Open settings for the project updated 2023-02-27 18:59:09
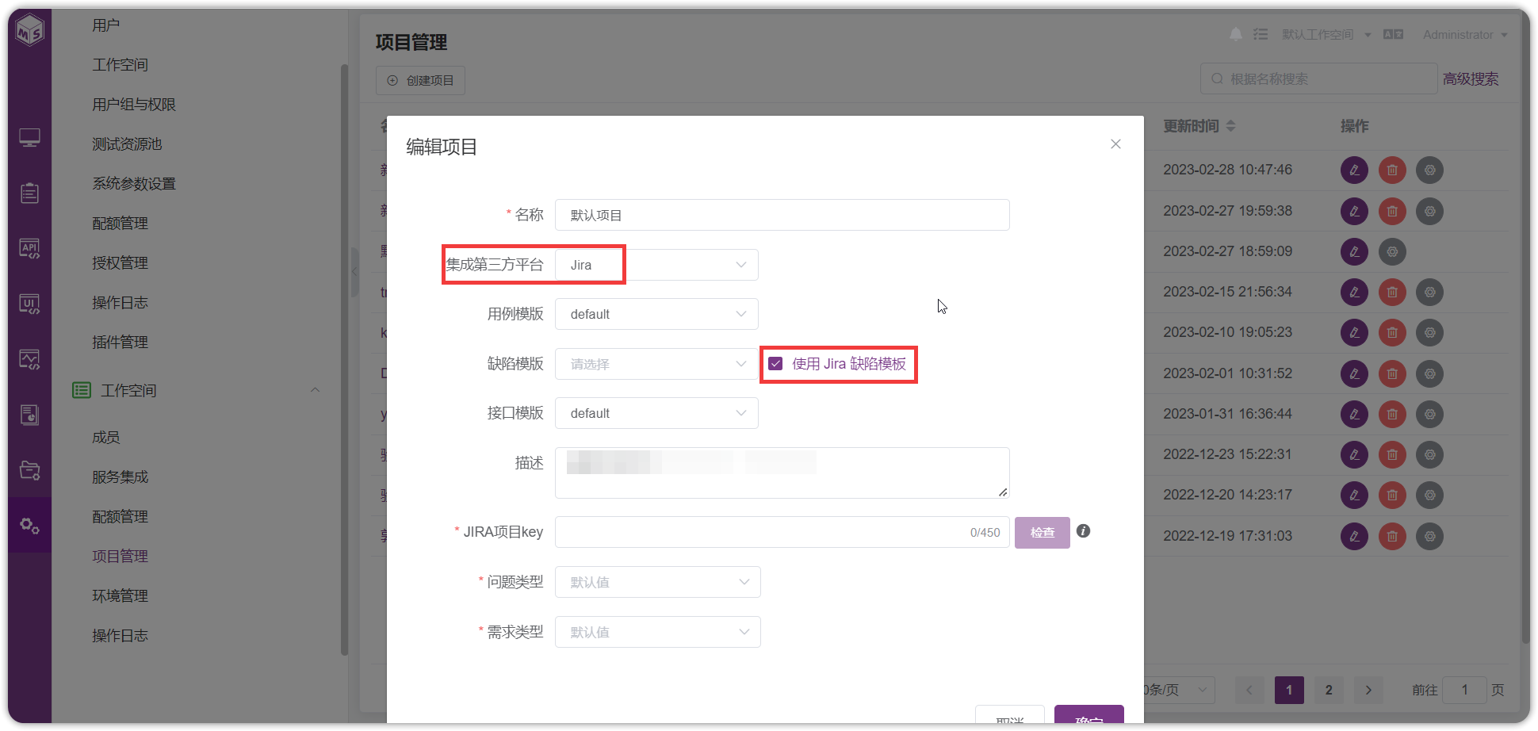The width and height of the screenshot is (1538, 731). click(x=1392, y=251)
